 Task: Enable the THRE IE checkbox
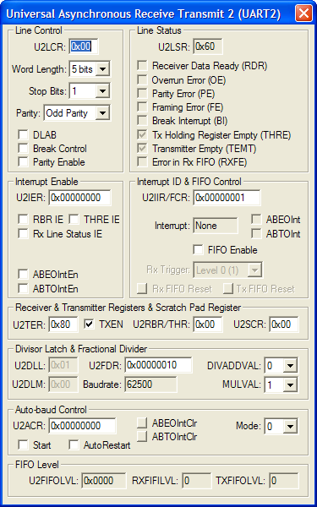point(74,220)
